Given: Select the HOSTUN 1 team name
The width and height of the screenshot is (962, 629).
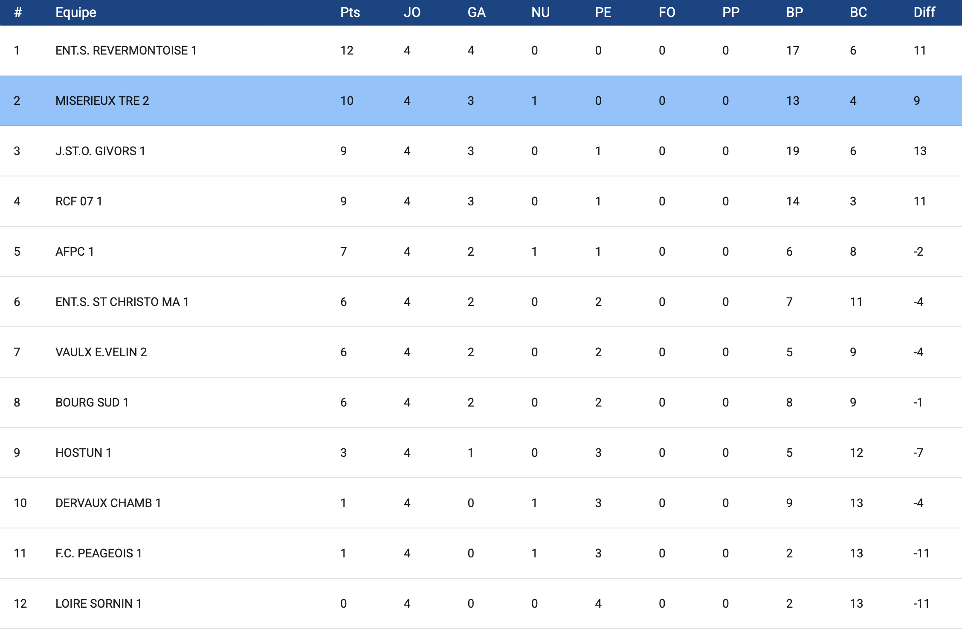Looking at the screenshot, I should coord(84,453).
